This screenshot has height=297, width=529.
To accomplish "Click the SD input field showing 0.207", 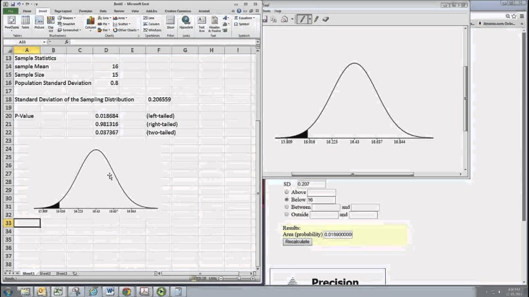I will click(x=311, y=184).
